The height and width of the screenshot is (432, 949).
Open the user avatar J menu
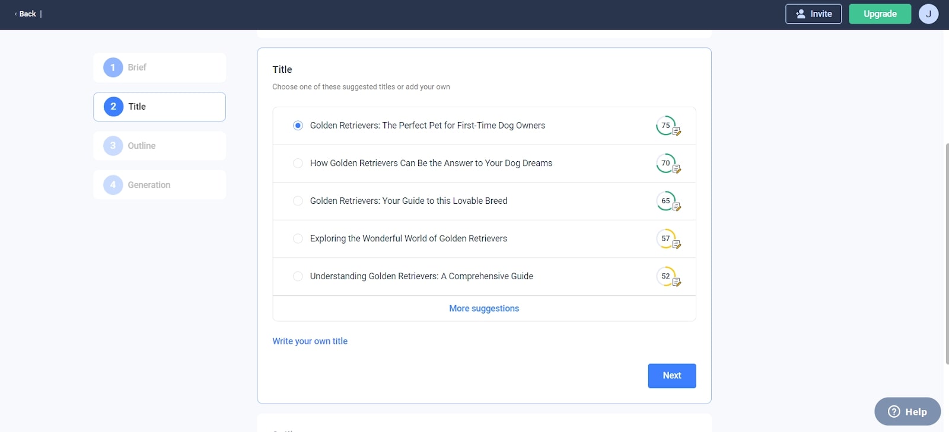(928, 14)
